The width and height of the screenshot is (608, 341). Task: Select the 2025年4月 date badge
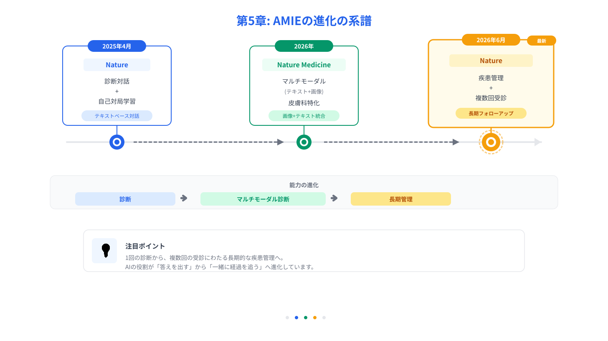(x=117, y=46)
